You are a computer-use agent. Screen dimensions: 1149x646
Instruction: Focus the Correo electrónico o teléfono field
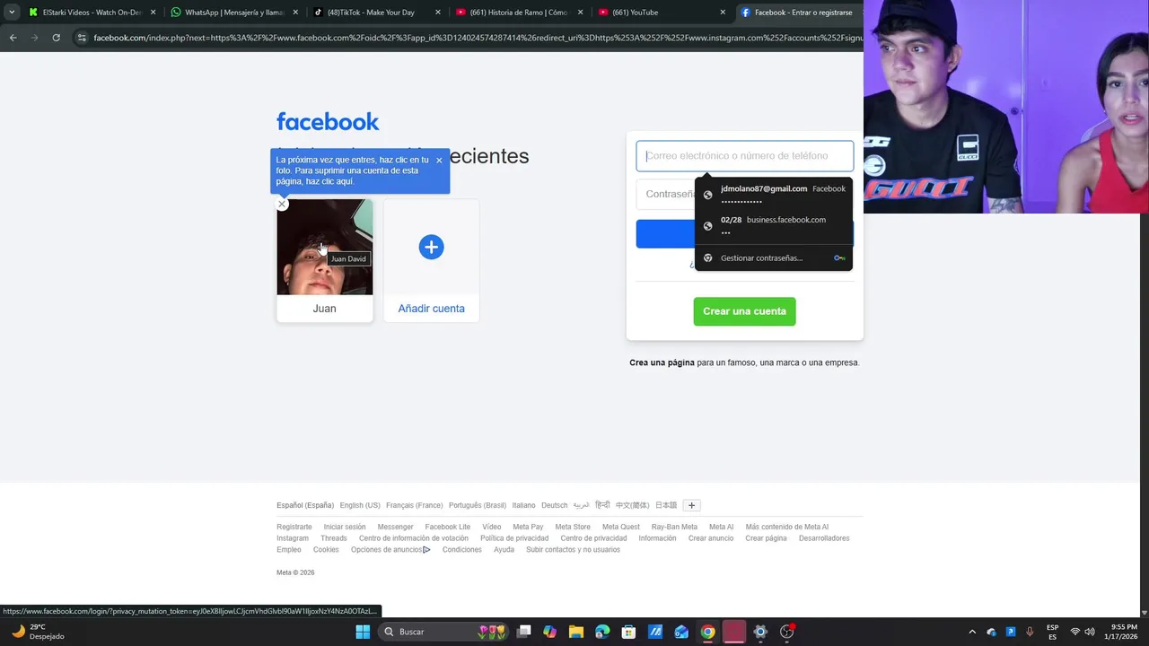745,156
